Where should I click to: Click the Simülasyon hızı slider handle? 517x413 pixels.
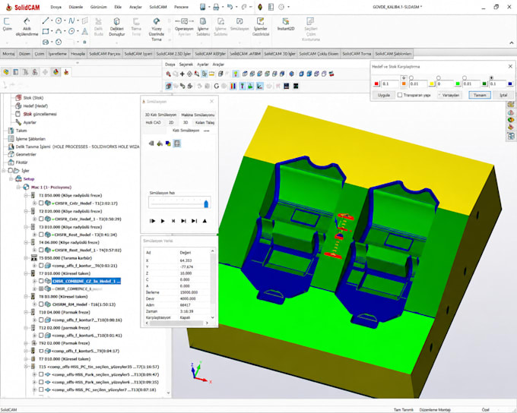[206, 204]
